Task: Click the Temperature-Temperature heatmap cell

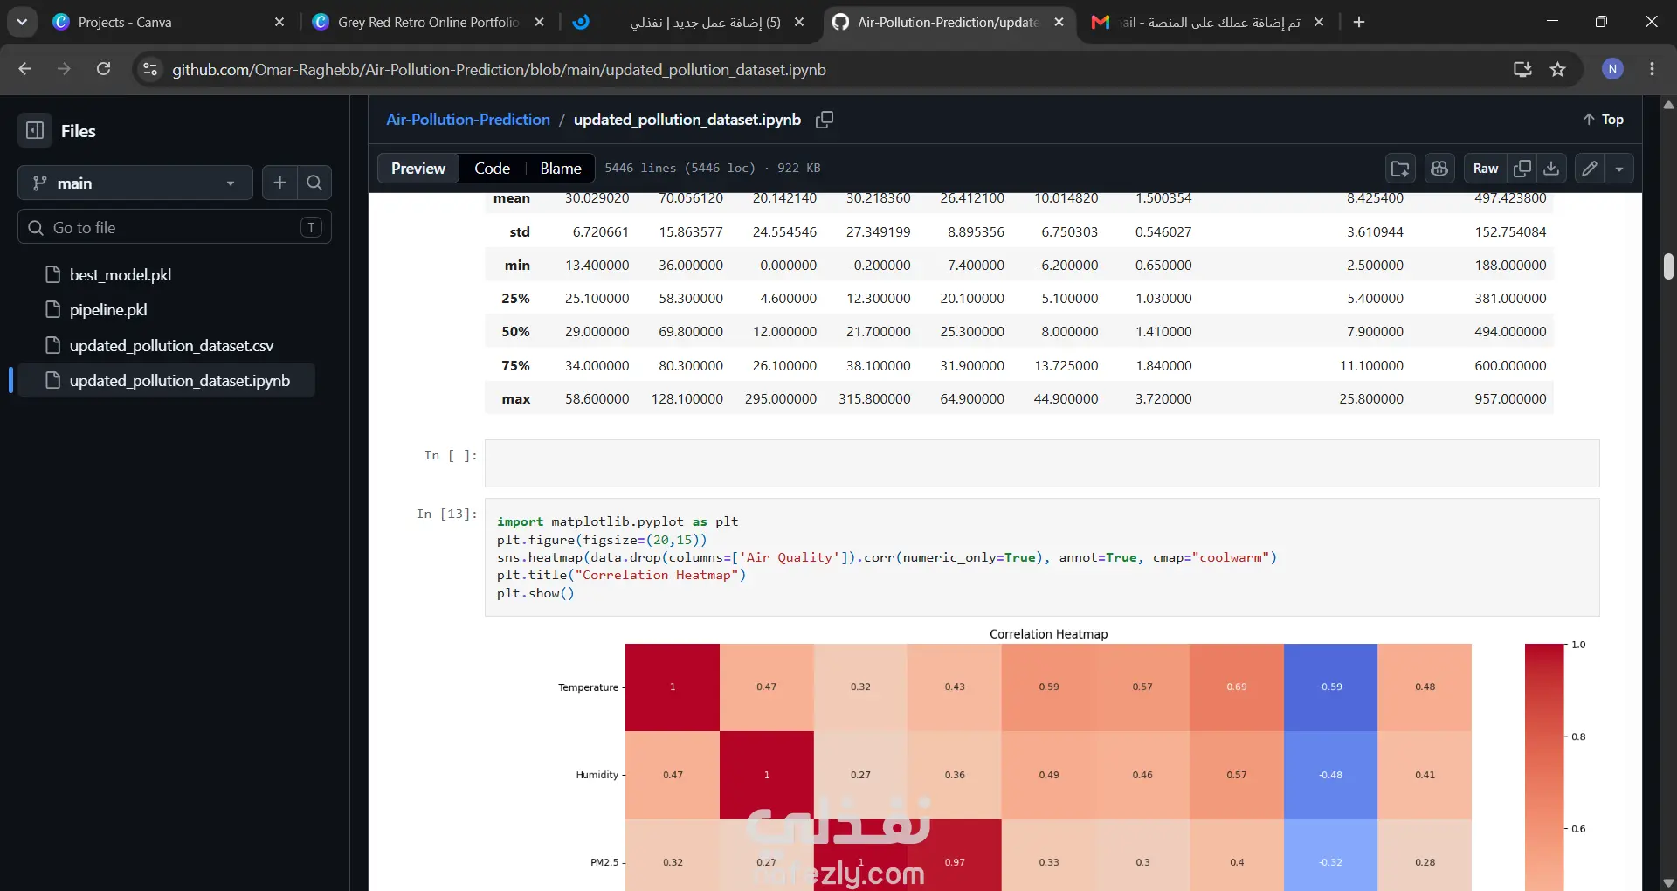Action: click(x=673, y=687)
